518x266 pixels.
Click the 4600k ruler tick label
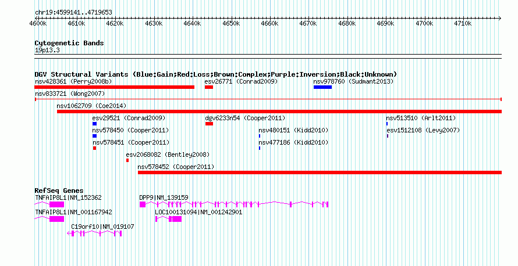tap(38, 24)
